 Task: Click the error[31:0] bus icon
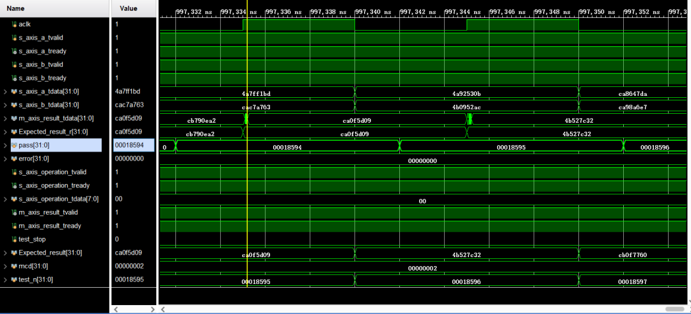point(14,159)
